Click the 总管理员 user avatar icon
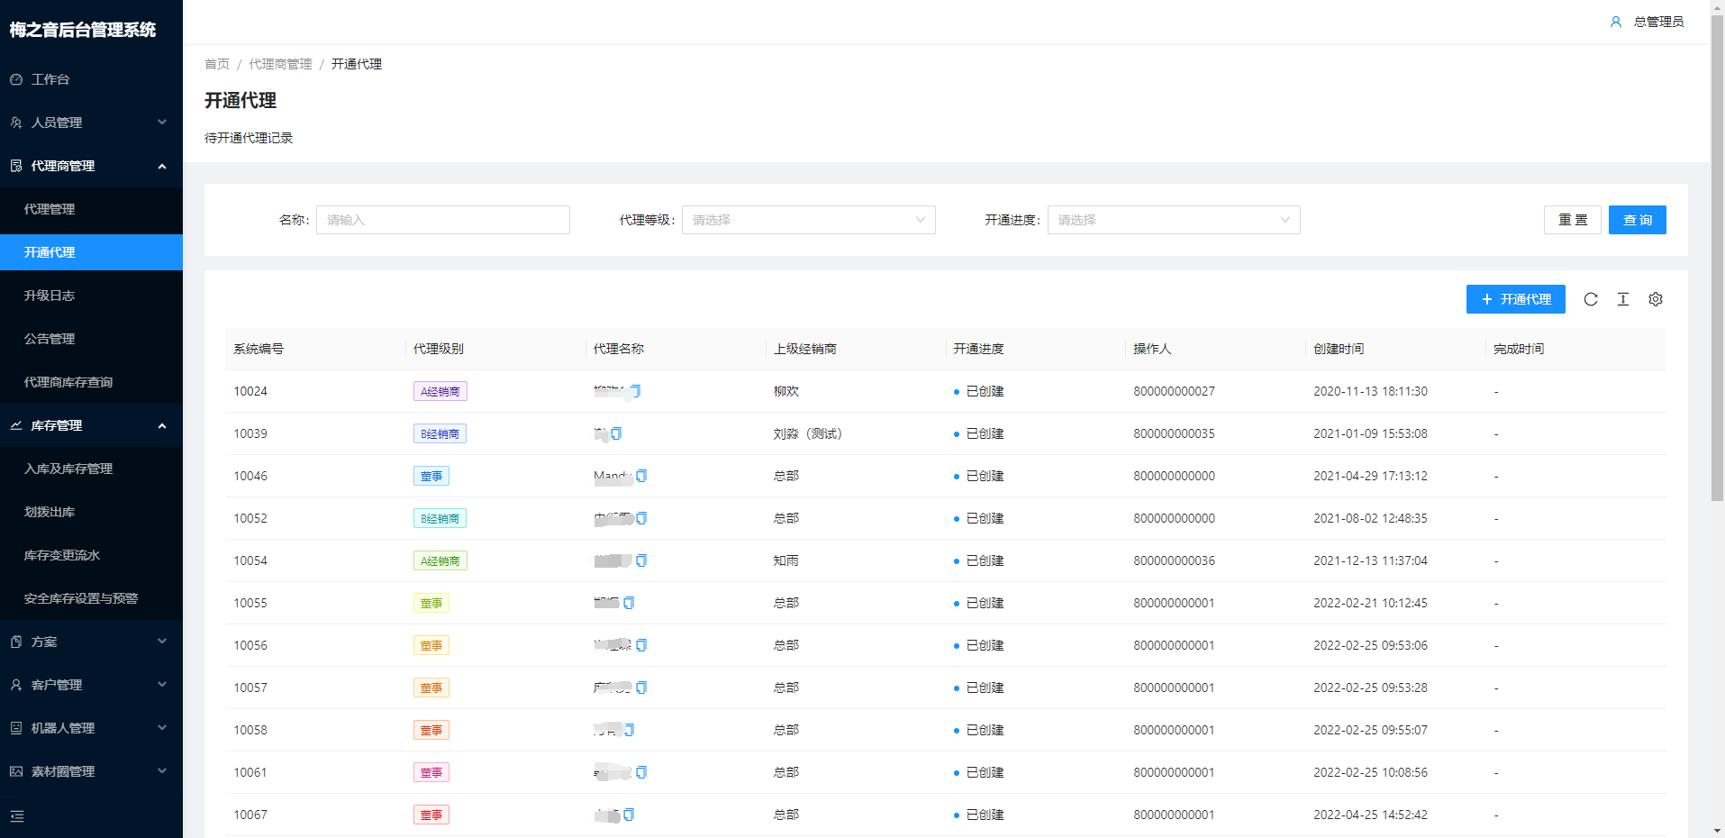This screenshot has height=838, width=1725. click(1616, 22)
